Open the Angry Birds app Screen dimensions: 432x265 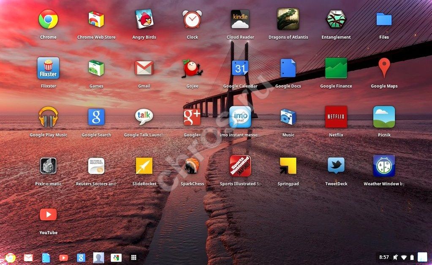click(144, 19)
